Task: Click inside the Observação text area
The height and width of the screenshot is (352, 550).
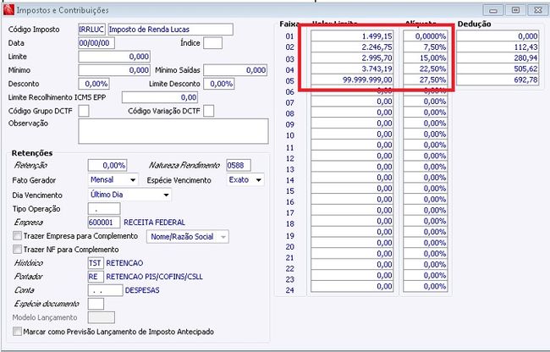Action: [x=173, y=131]
